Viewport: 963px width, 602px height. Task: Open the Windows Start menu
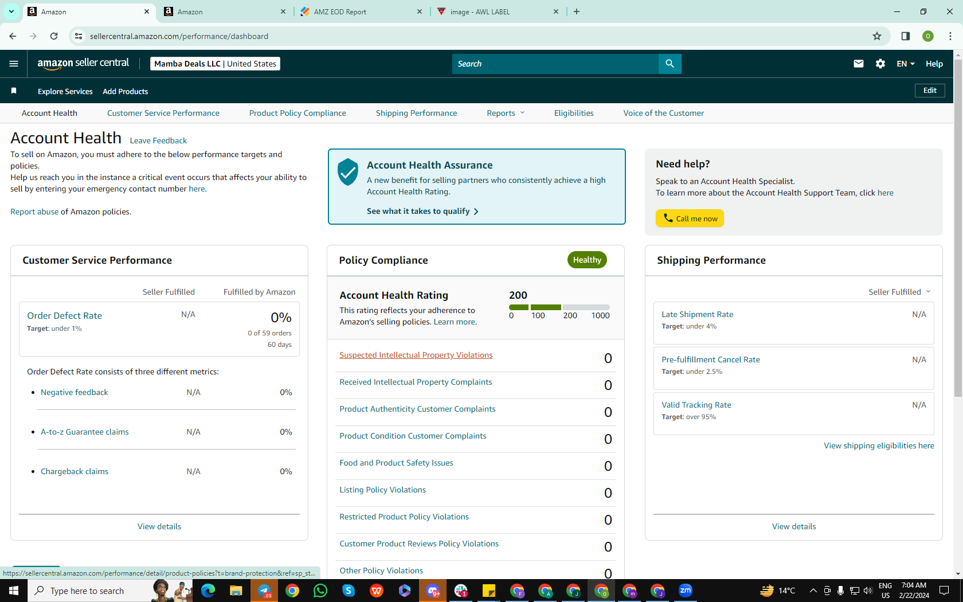14,591
